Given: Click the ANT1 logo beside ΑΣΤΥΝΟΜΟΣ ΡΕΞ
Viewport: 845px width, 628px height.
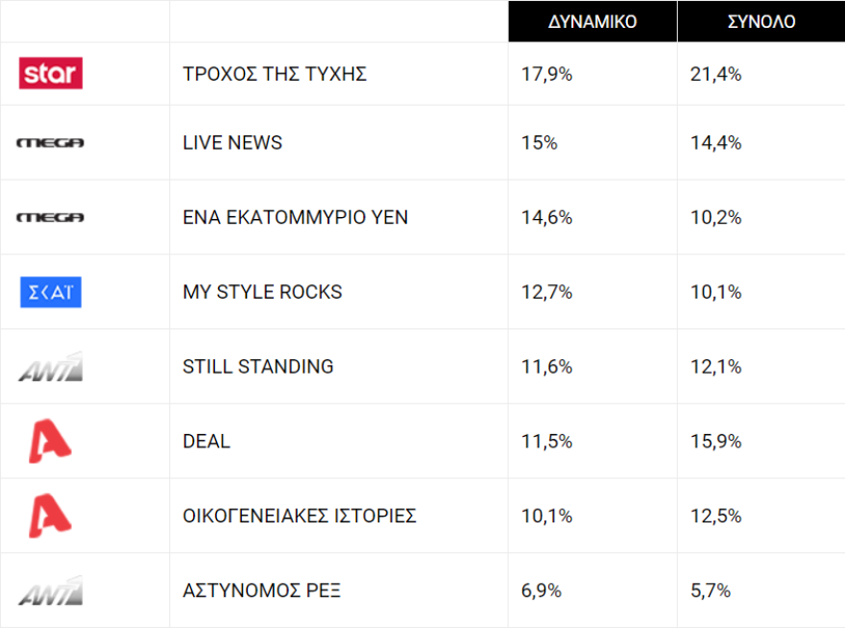Looking at the screenshot, I should 51,591.
